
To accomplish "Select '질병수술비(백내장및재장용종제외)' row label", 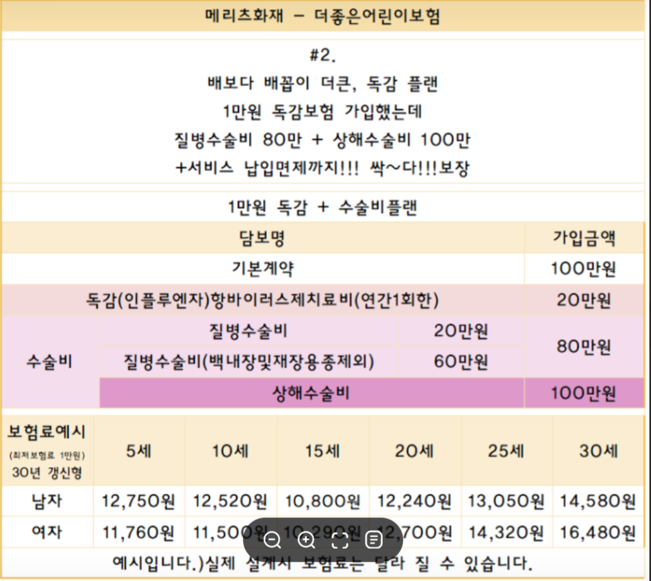I will click(x=249, y=362).
